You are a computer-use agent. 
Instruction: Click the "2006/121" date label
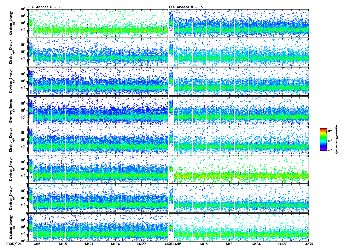13,244
